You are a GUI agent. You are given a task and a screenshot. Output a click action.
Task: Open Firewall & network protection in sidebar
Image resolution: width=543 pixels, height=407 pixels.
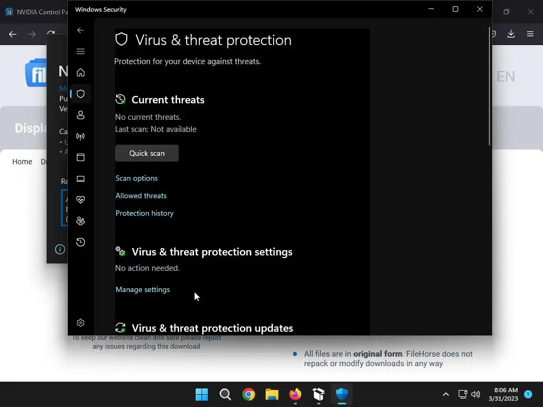pyautogui.click(x=81, y=136)
